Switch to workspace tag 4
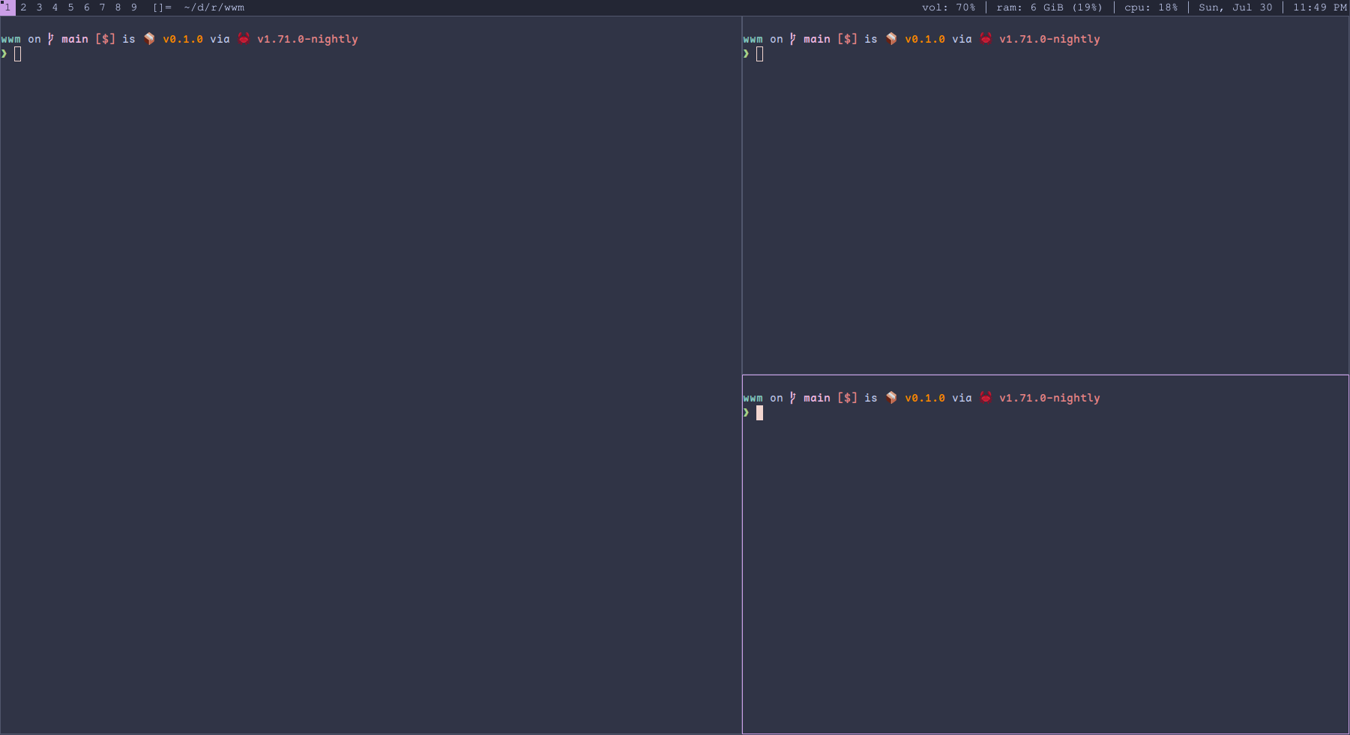 (x=55, y=7)
